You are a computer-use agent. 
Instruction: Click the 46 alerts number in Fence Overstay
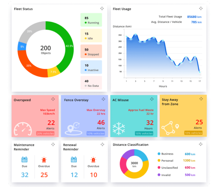pos(101,122)
